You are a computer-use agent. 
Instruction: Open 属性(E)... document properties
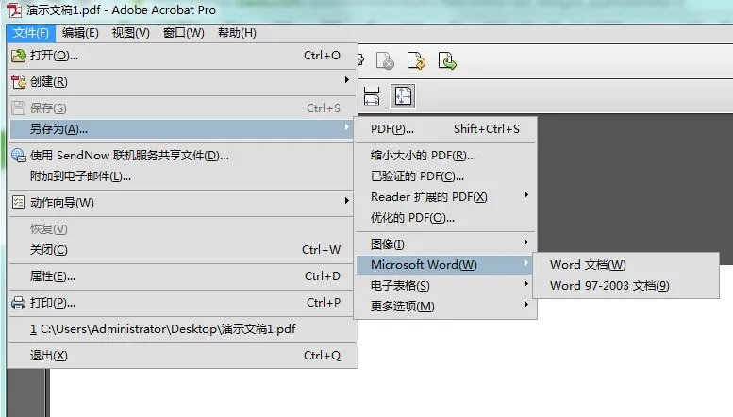pyautogui.click(x=183, y=276)
